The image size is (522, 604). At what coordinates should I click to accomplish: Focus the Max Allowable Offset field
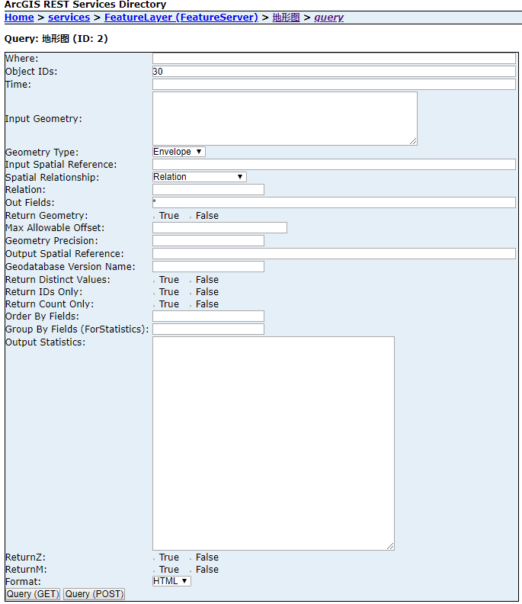coord(219,228)
